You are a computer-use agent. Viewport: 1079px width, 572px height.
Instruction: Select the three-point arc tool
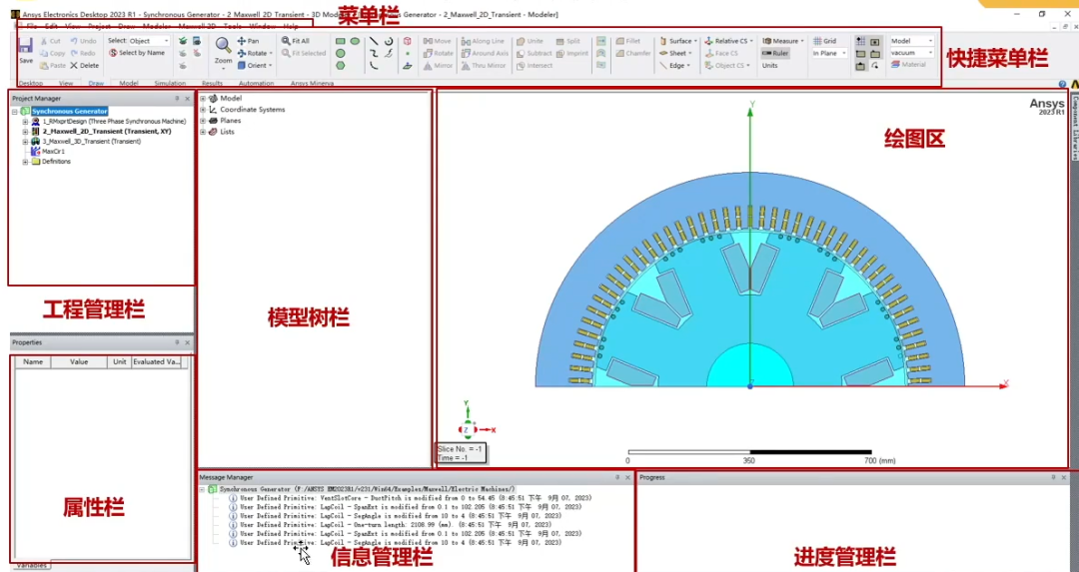[x=374, y=66]
